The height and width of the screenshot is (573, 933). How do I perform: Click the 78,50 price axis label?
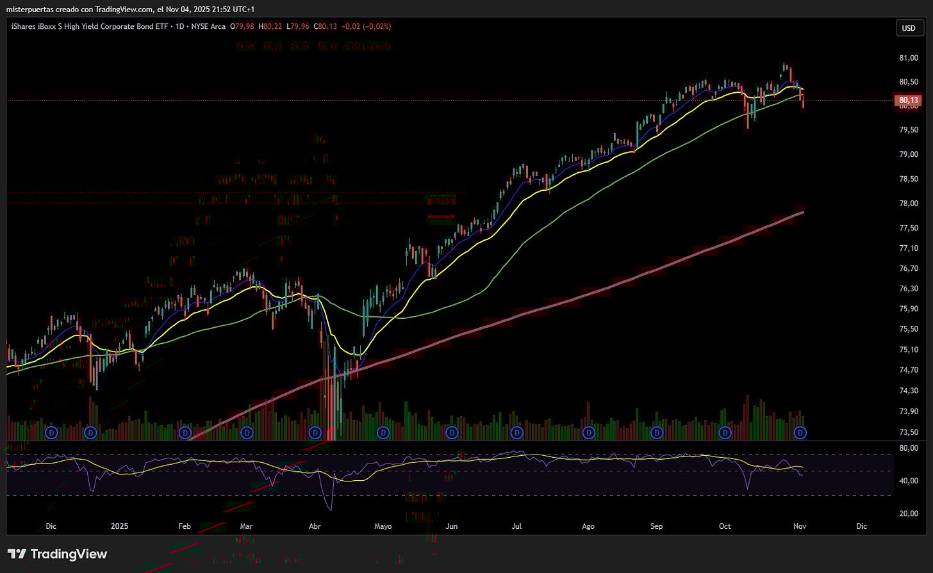pos(908,179)
